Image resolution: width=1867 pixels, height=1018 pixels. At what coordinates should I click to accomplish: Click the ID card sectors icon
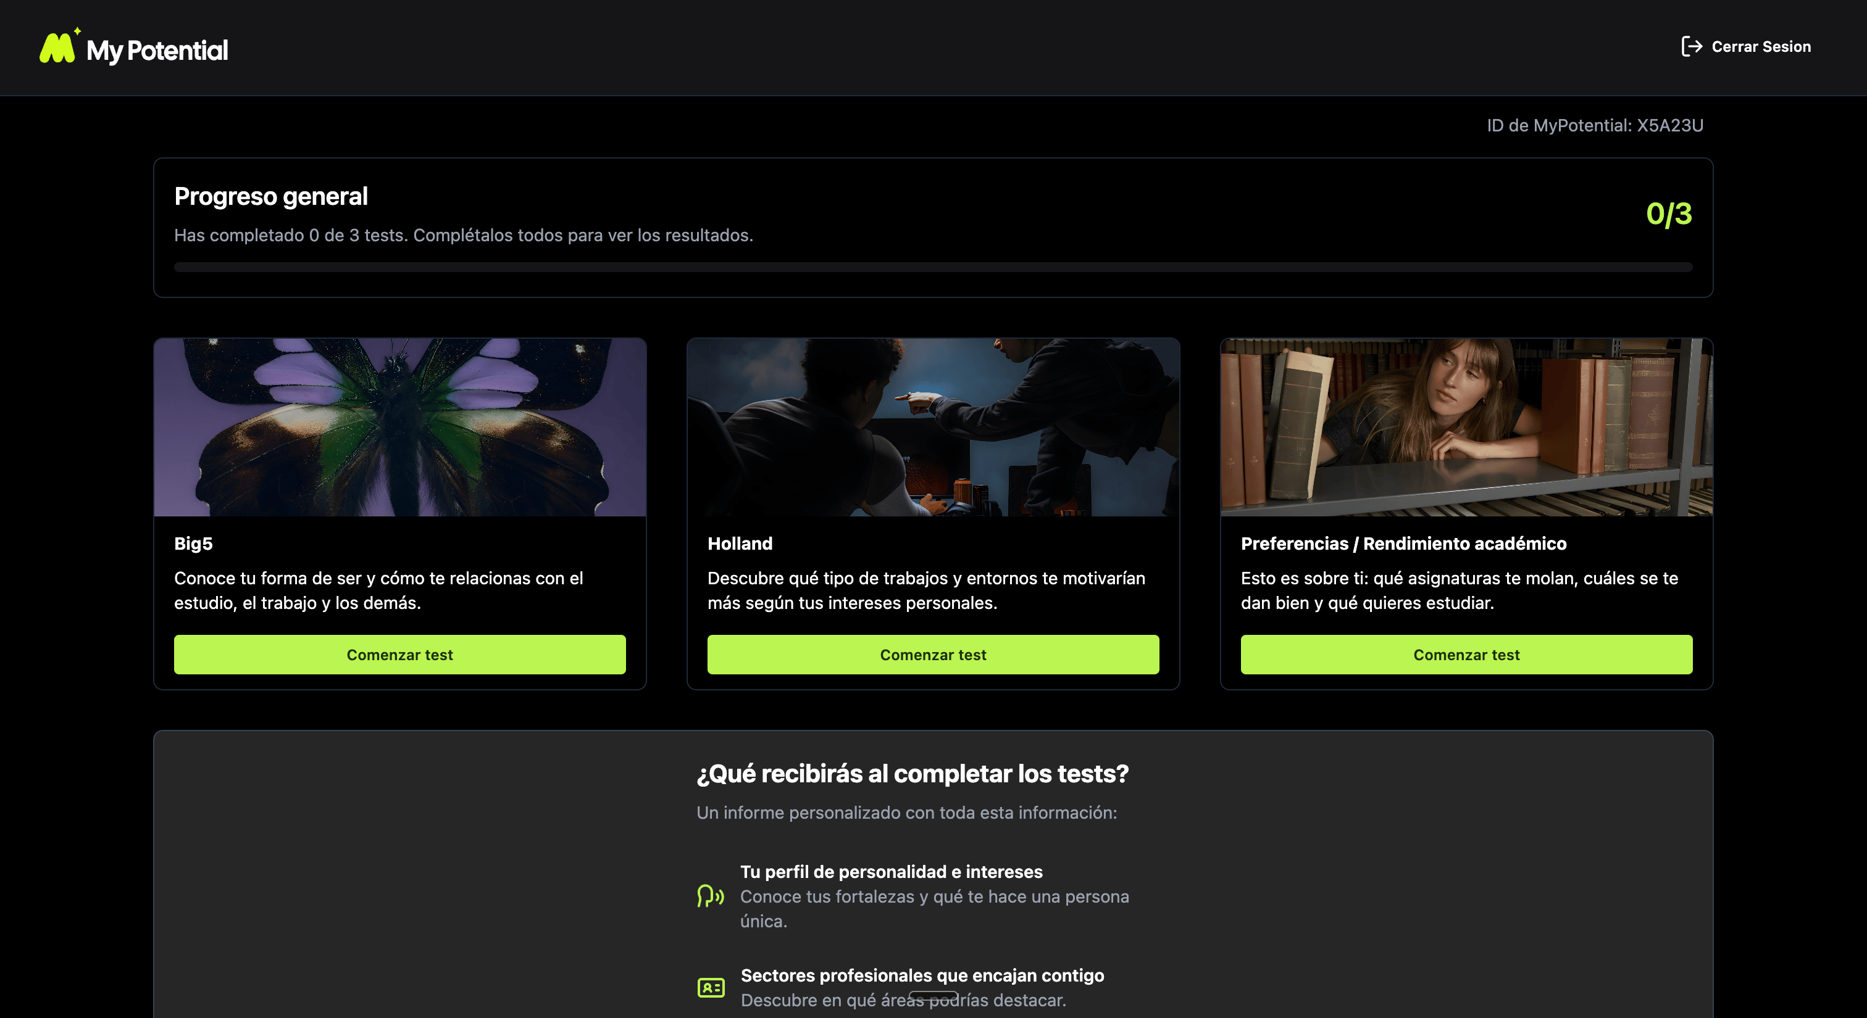click(710, 988)
